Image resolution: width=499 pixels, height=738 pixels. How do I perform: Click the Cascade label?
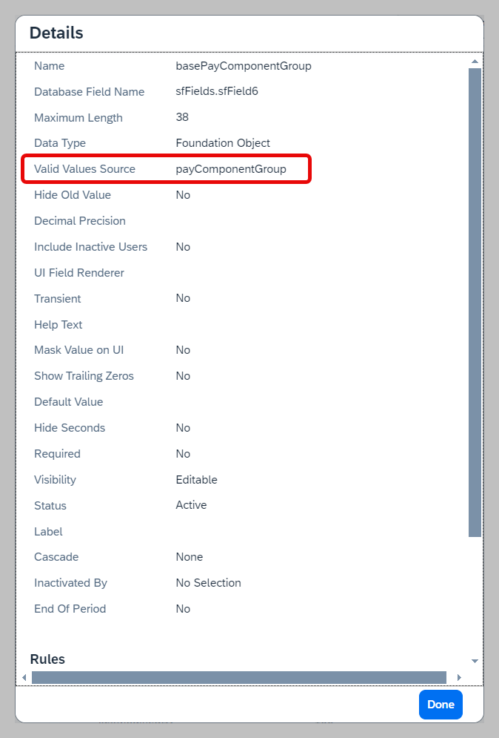point(56,557)
